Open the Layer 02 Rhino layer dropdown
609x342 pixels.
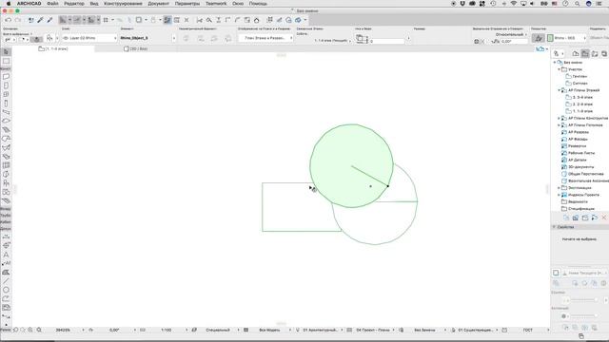[89, 38]
